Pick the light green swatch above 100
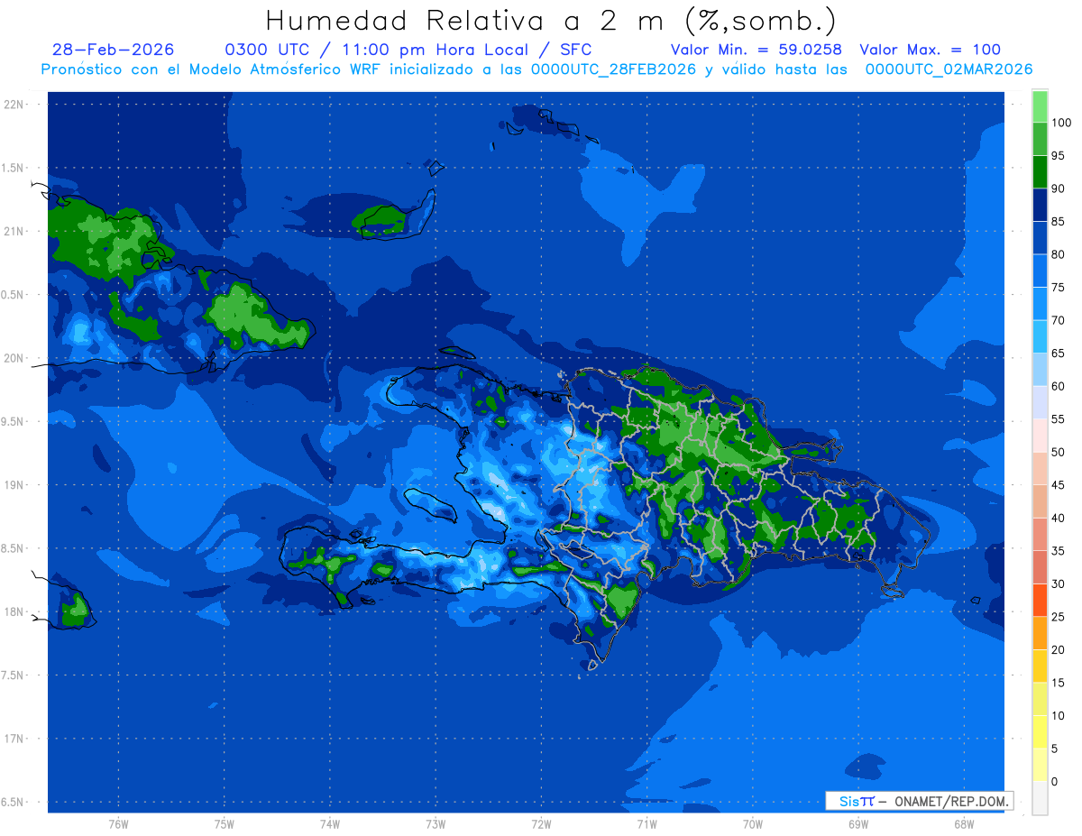Screen dimensions: 1082x836 tap(1040, 106)
